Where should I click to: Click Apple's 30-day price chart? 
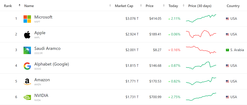[201, 34]
